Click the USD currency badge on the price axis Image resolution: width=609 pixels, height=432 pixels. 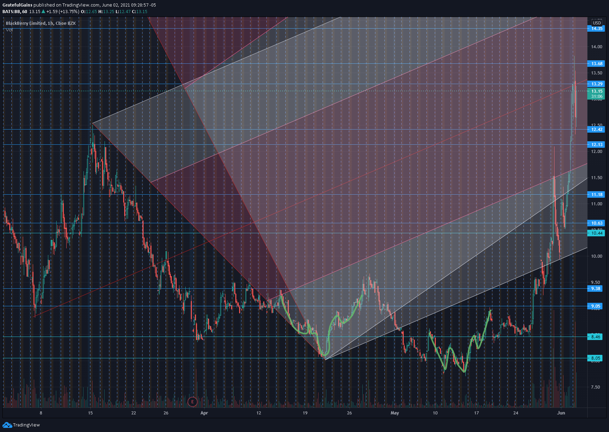pos(597,23)
